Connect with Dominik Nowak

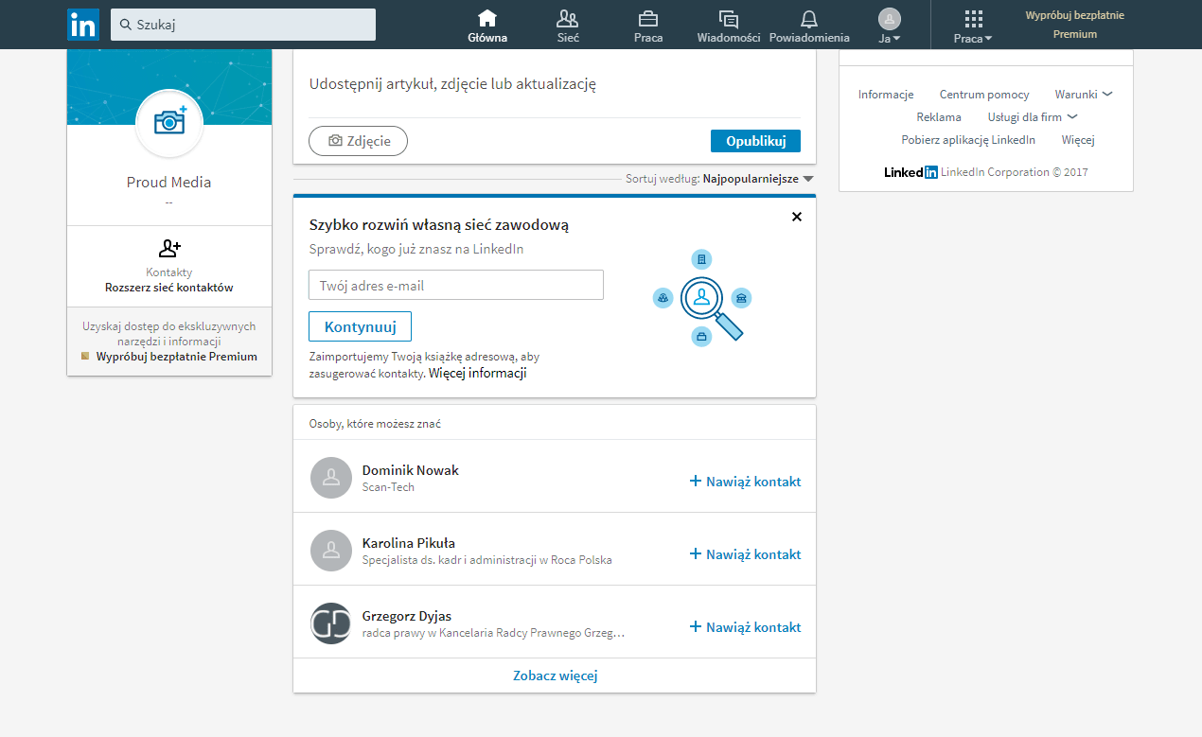(746, 482)
